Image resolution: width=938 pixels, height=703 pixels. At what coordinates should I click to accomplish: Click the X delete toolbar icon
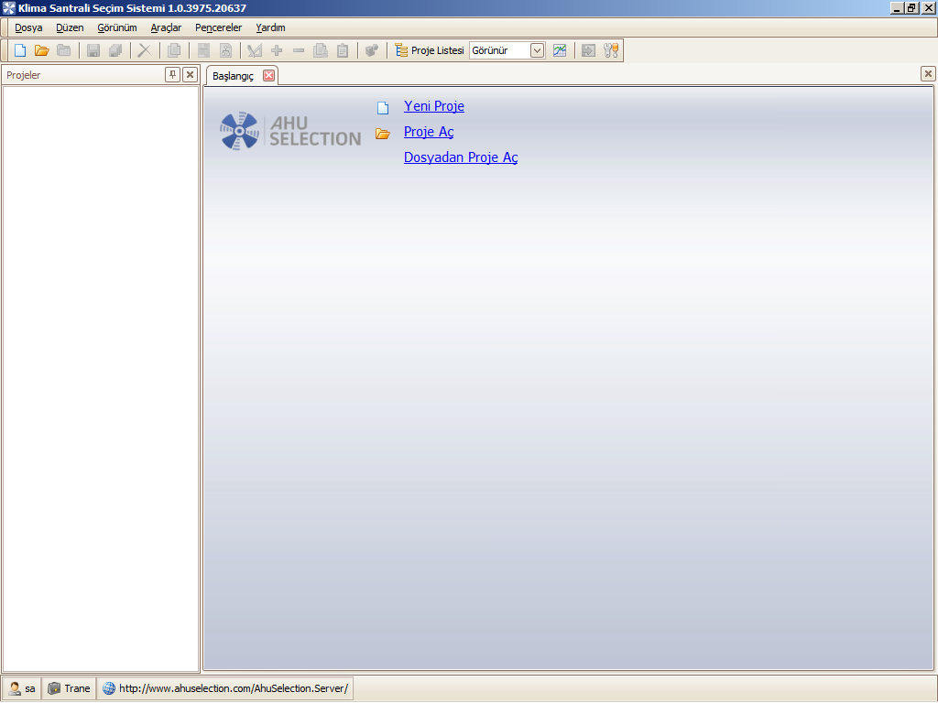[144, 51]
